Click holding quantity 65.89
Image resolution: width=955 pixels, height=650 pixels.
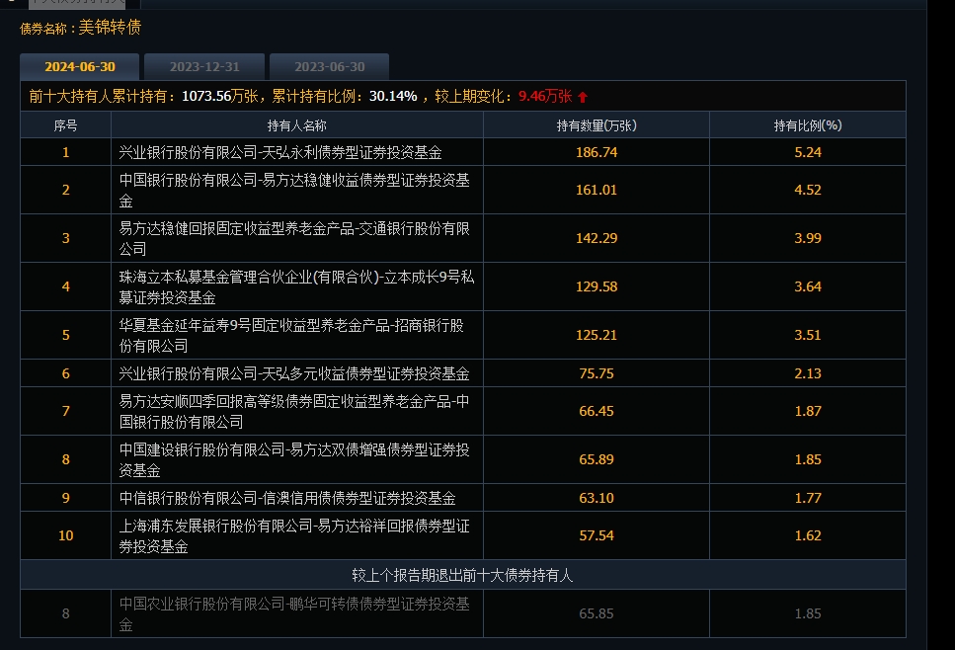pyautogui.click(x=597, y=459)
